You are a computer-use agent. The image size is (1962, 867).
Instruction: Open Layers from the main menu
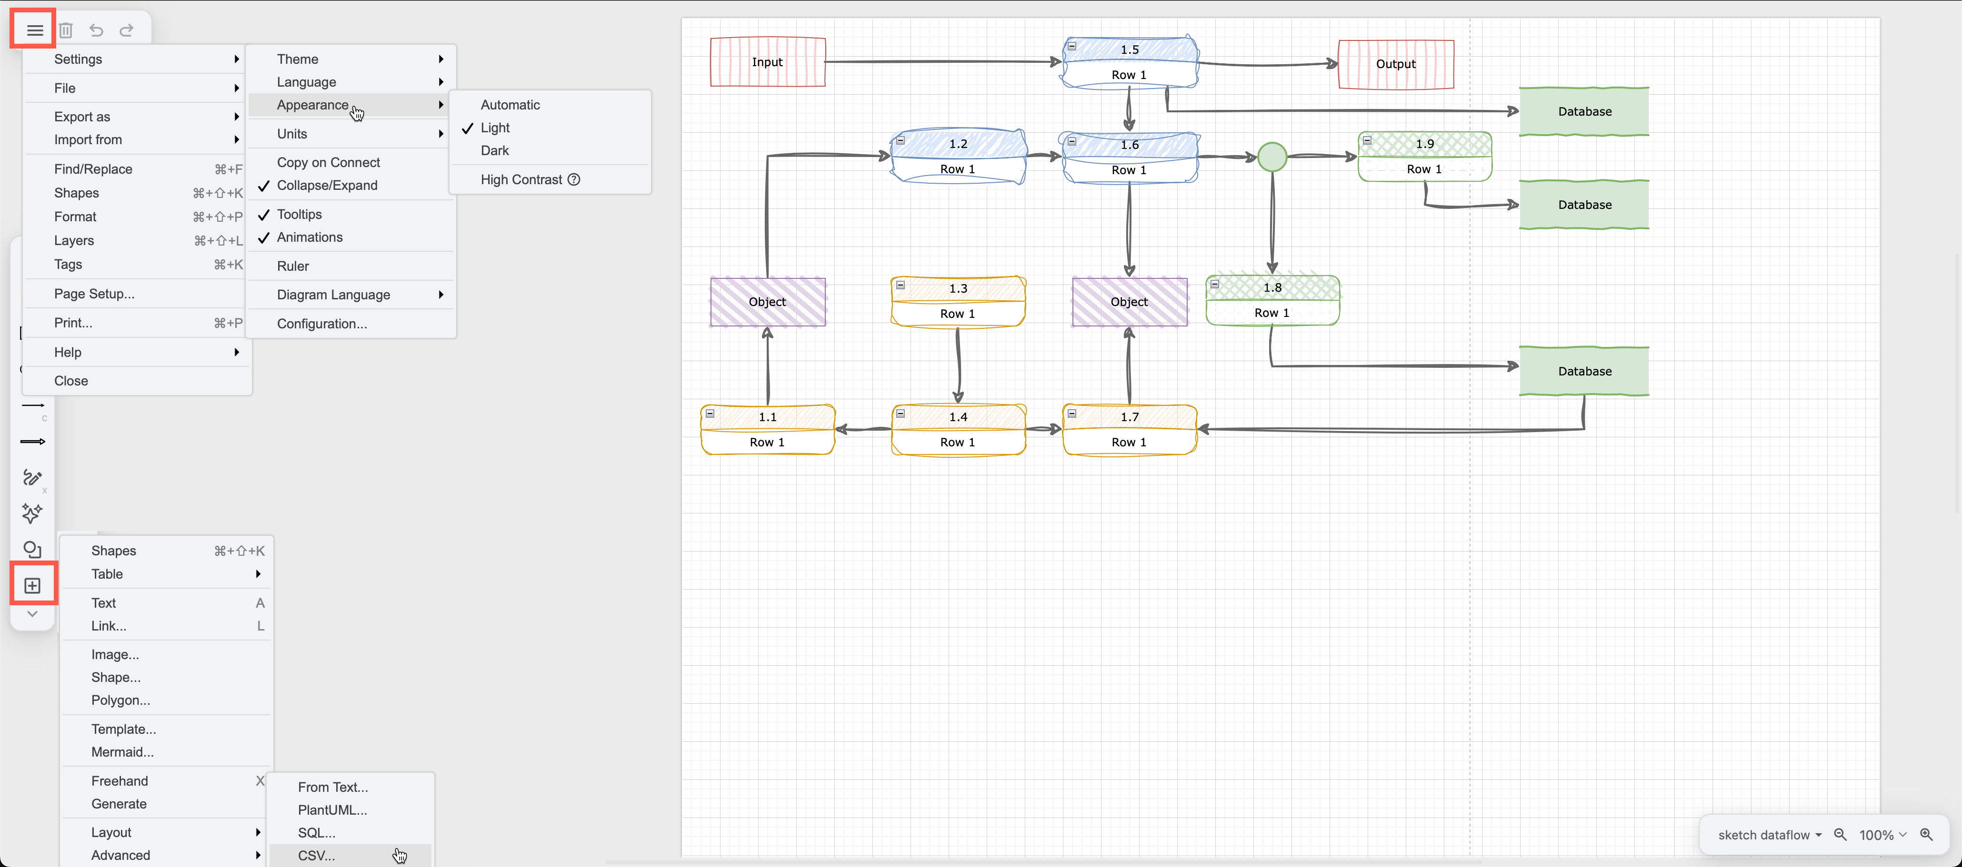coord(137,240)
